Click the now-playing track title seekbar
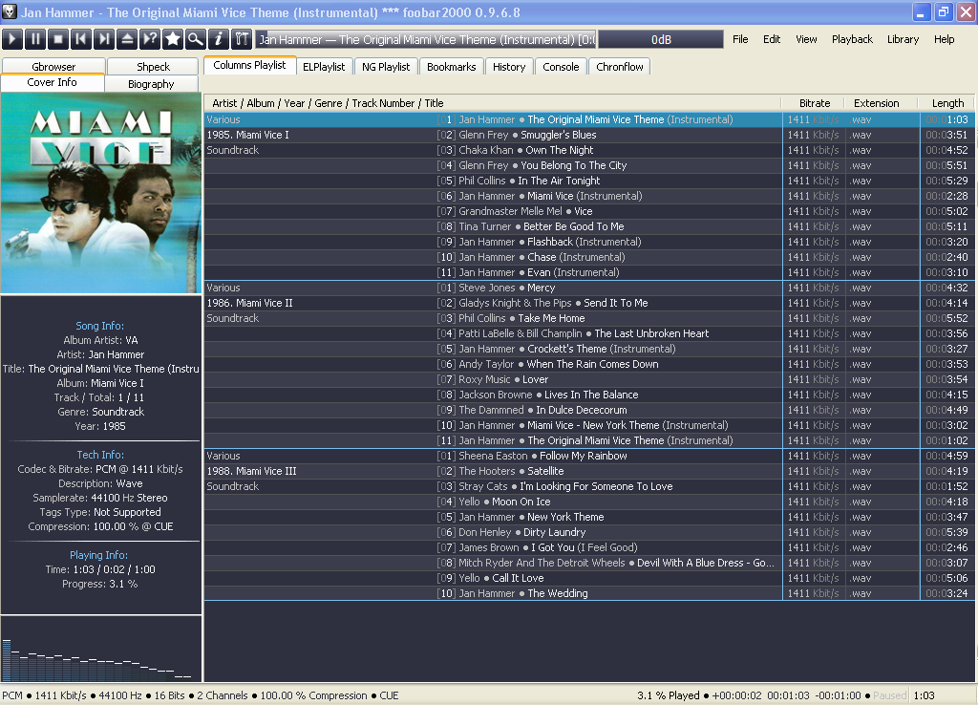The image size is (978, 705). (426, 39)
